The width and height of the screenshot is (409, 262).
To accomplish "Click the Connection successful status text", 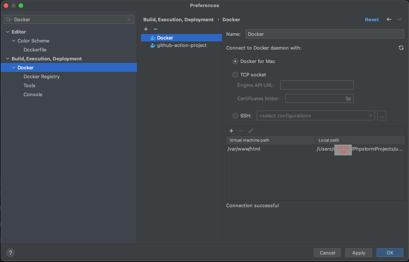I will pyautogui.click(x=253, y=205).
